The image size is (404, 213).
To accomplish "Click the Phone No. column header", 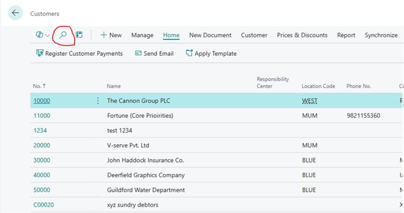I will tap(358, 86).
